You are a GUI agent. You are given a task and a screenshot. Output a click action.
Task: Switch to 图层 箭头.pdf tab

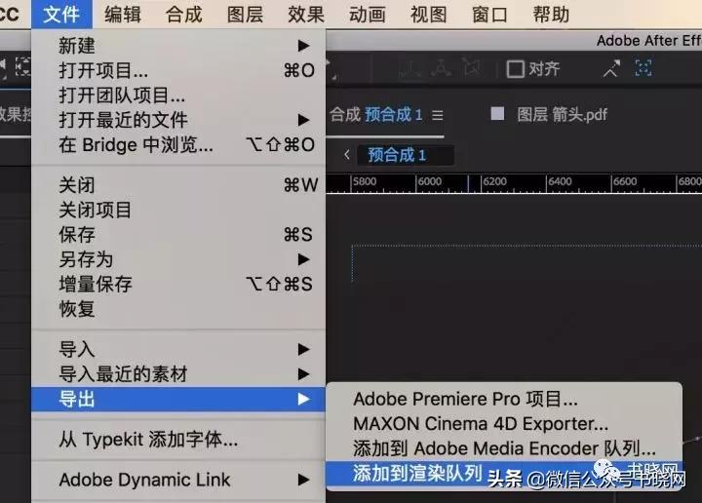[x=562, y=115]
